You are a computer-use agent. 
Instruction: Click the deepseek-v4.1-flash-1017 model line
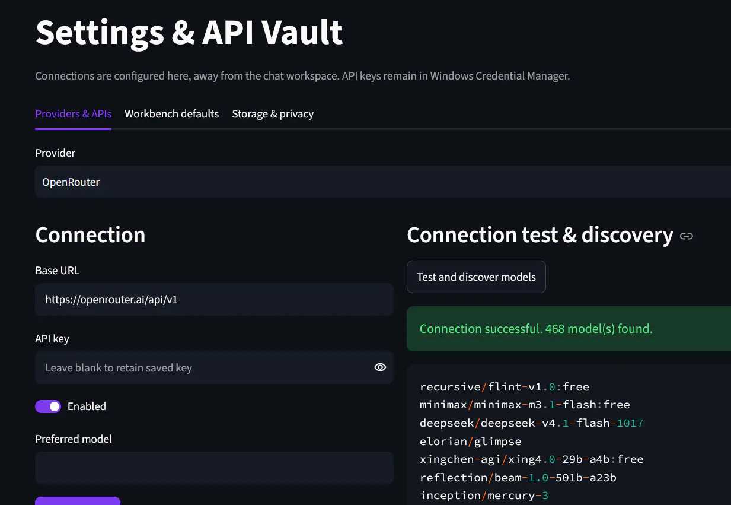[x=532, y=423]
